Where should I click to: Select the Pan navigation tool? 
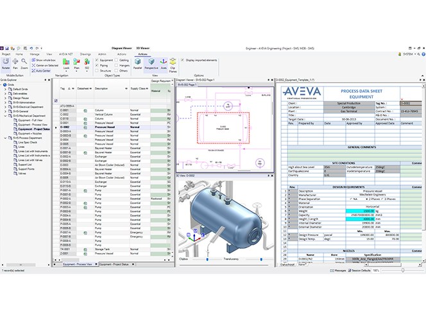(15, 64)
